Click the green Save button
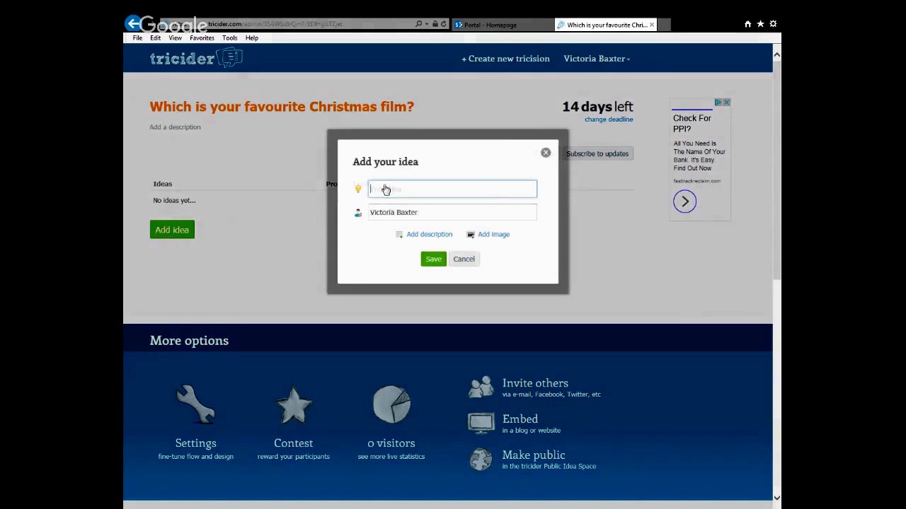 pos(433,259)
